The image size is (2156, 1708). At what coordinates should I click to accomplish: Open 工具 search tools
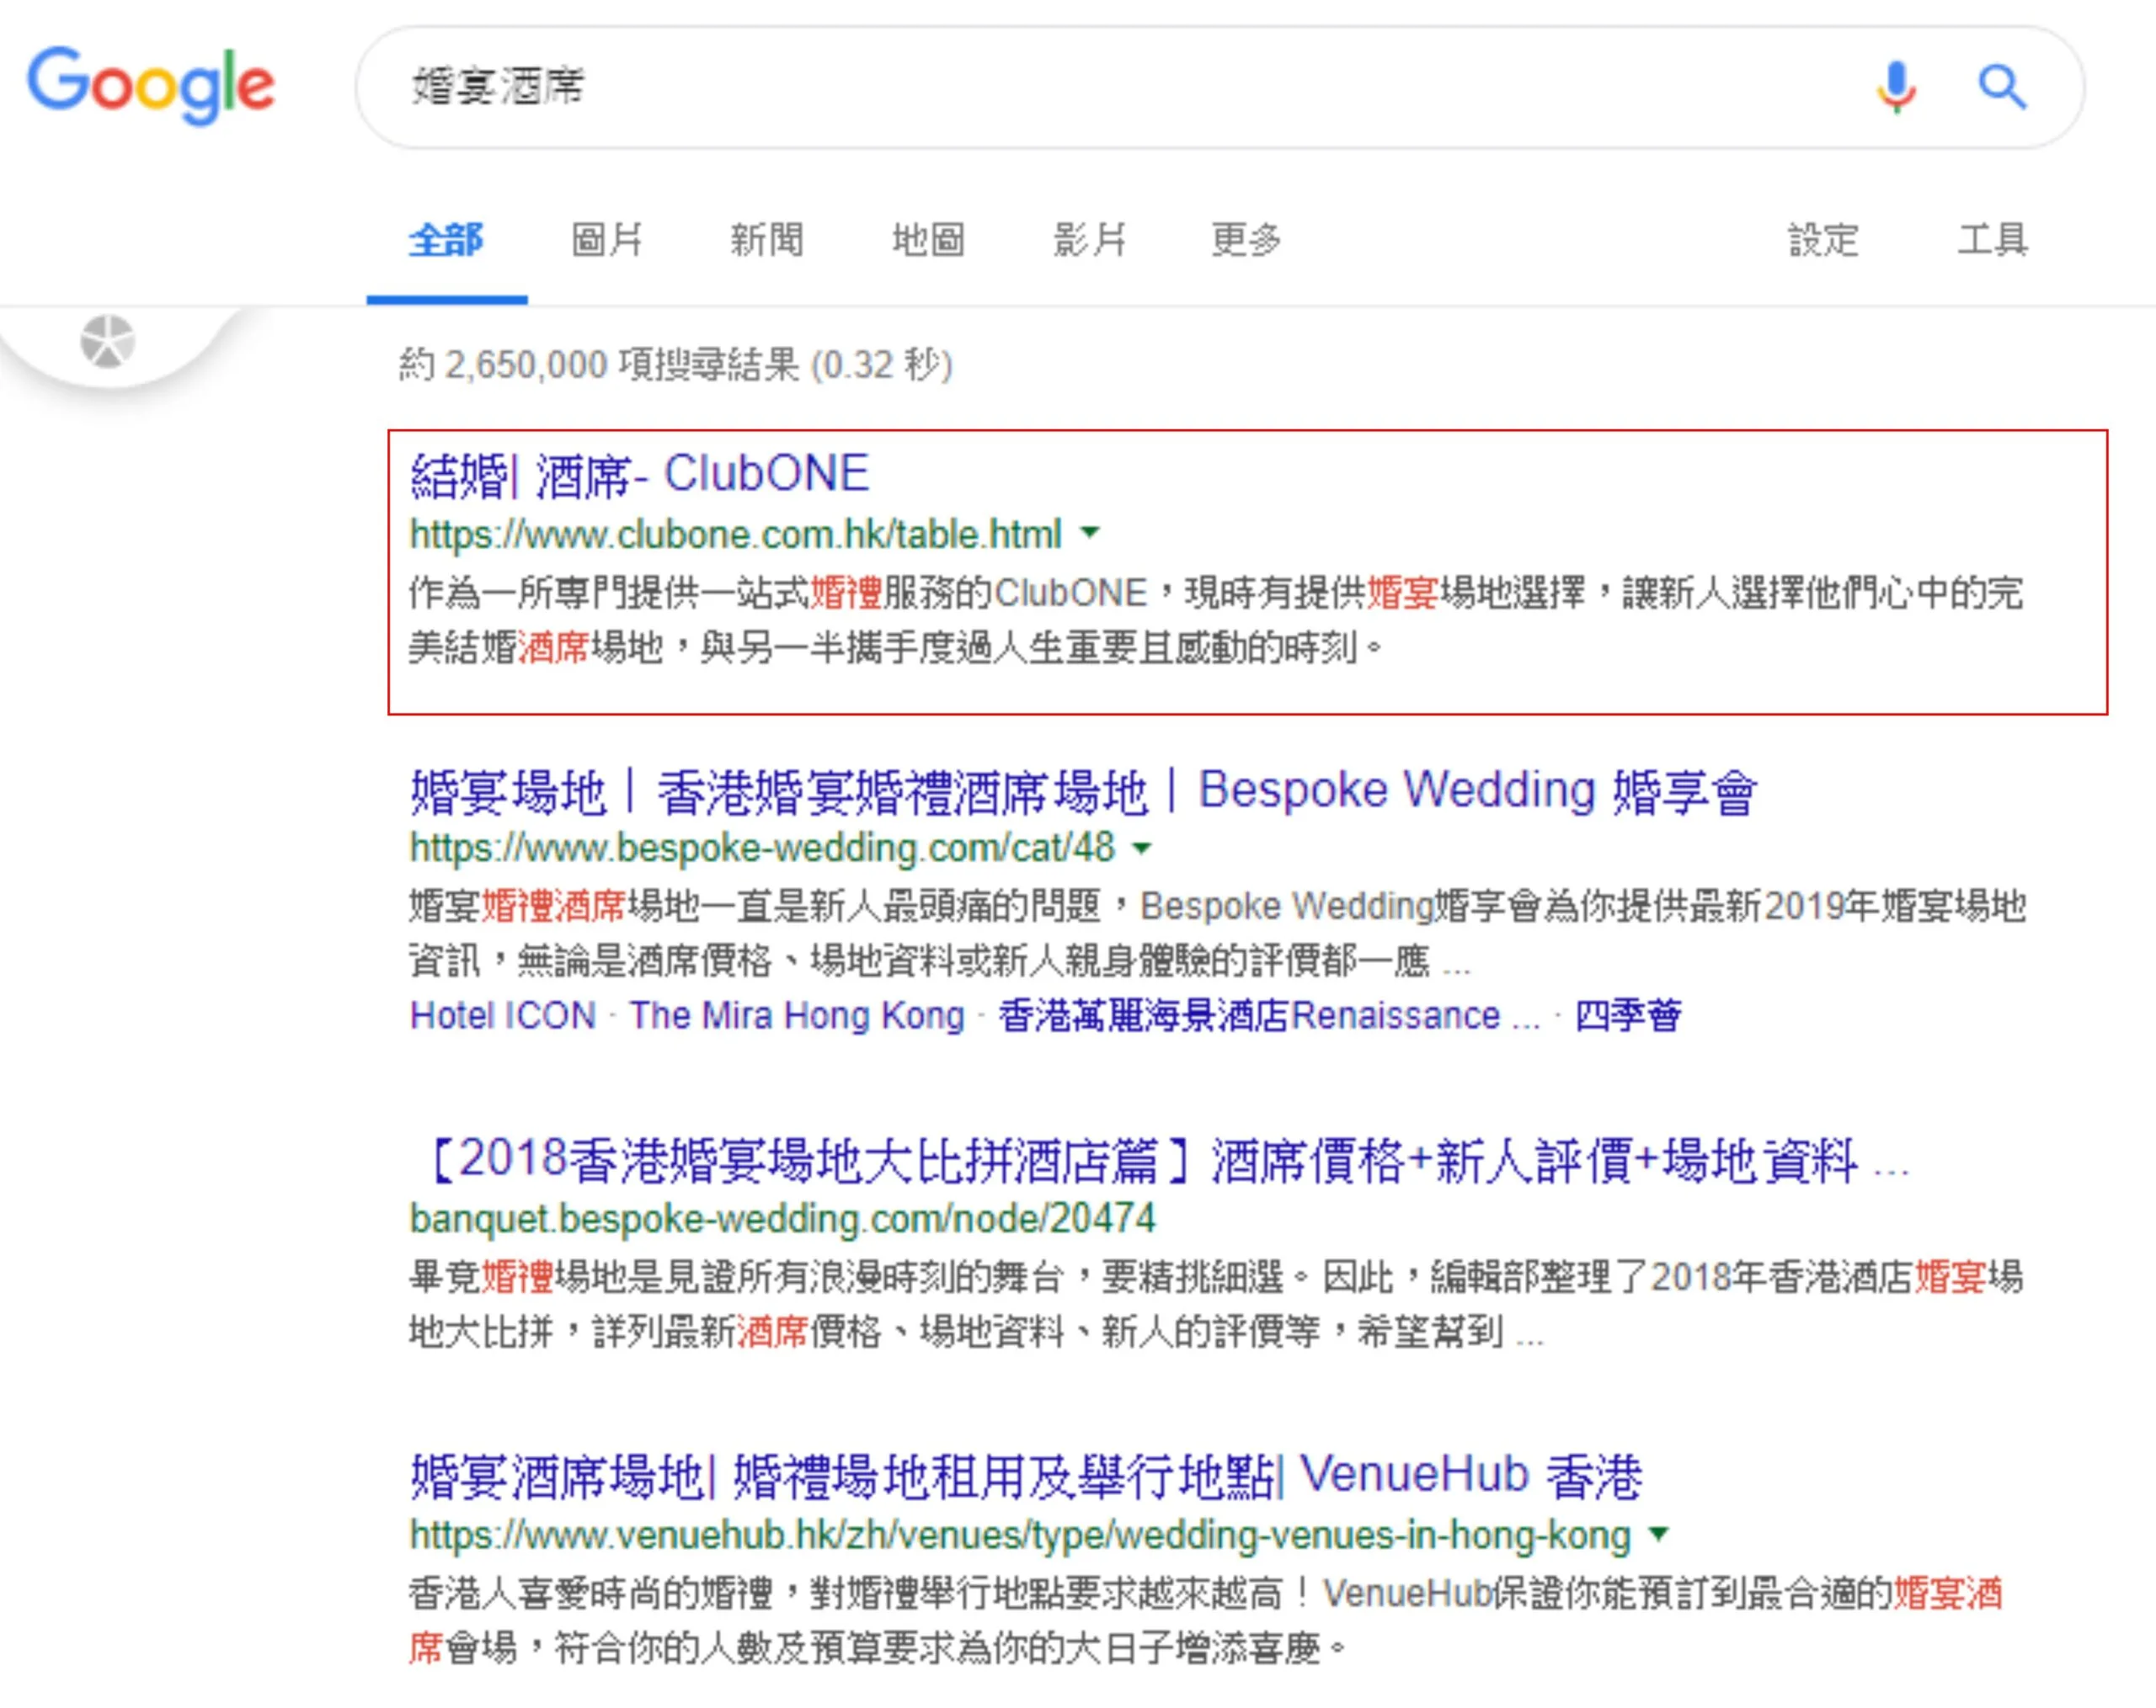pos(1993,240)
